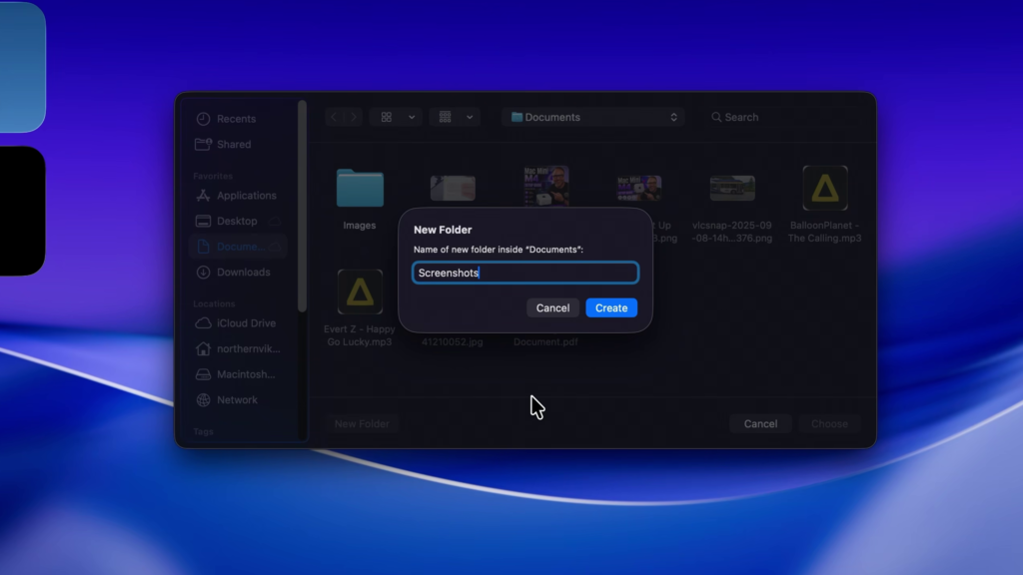Screen dimensions: 1023x575
Task: Go back with the left chevron
Action: pos(334,118)
